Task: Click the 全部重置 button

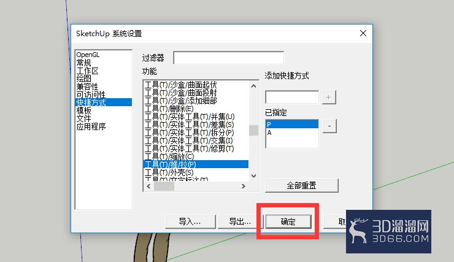Action: [x=301, y=185]
